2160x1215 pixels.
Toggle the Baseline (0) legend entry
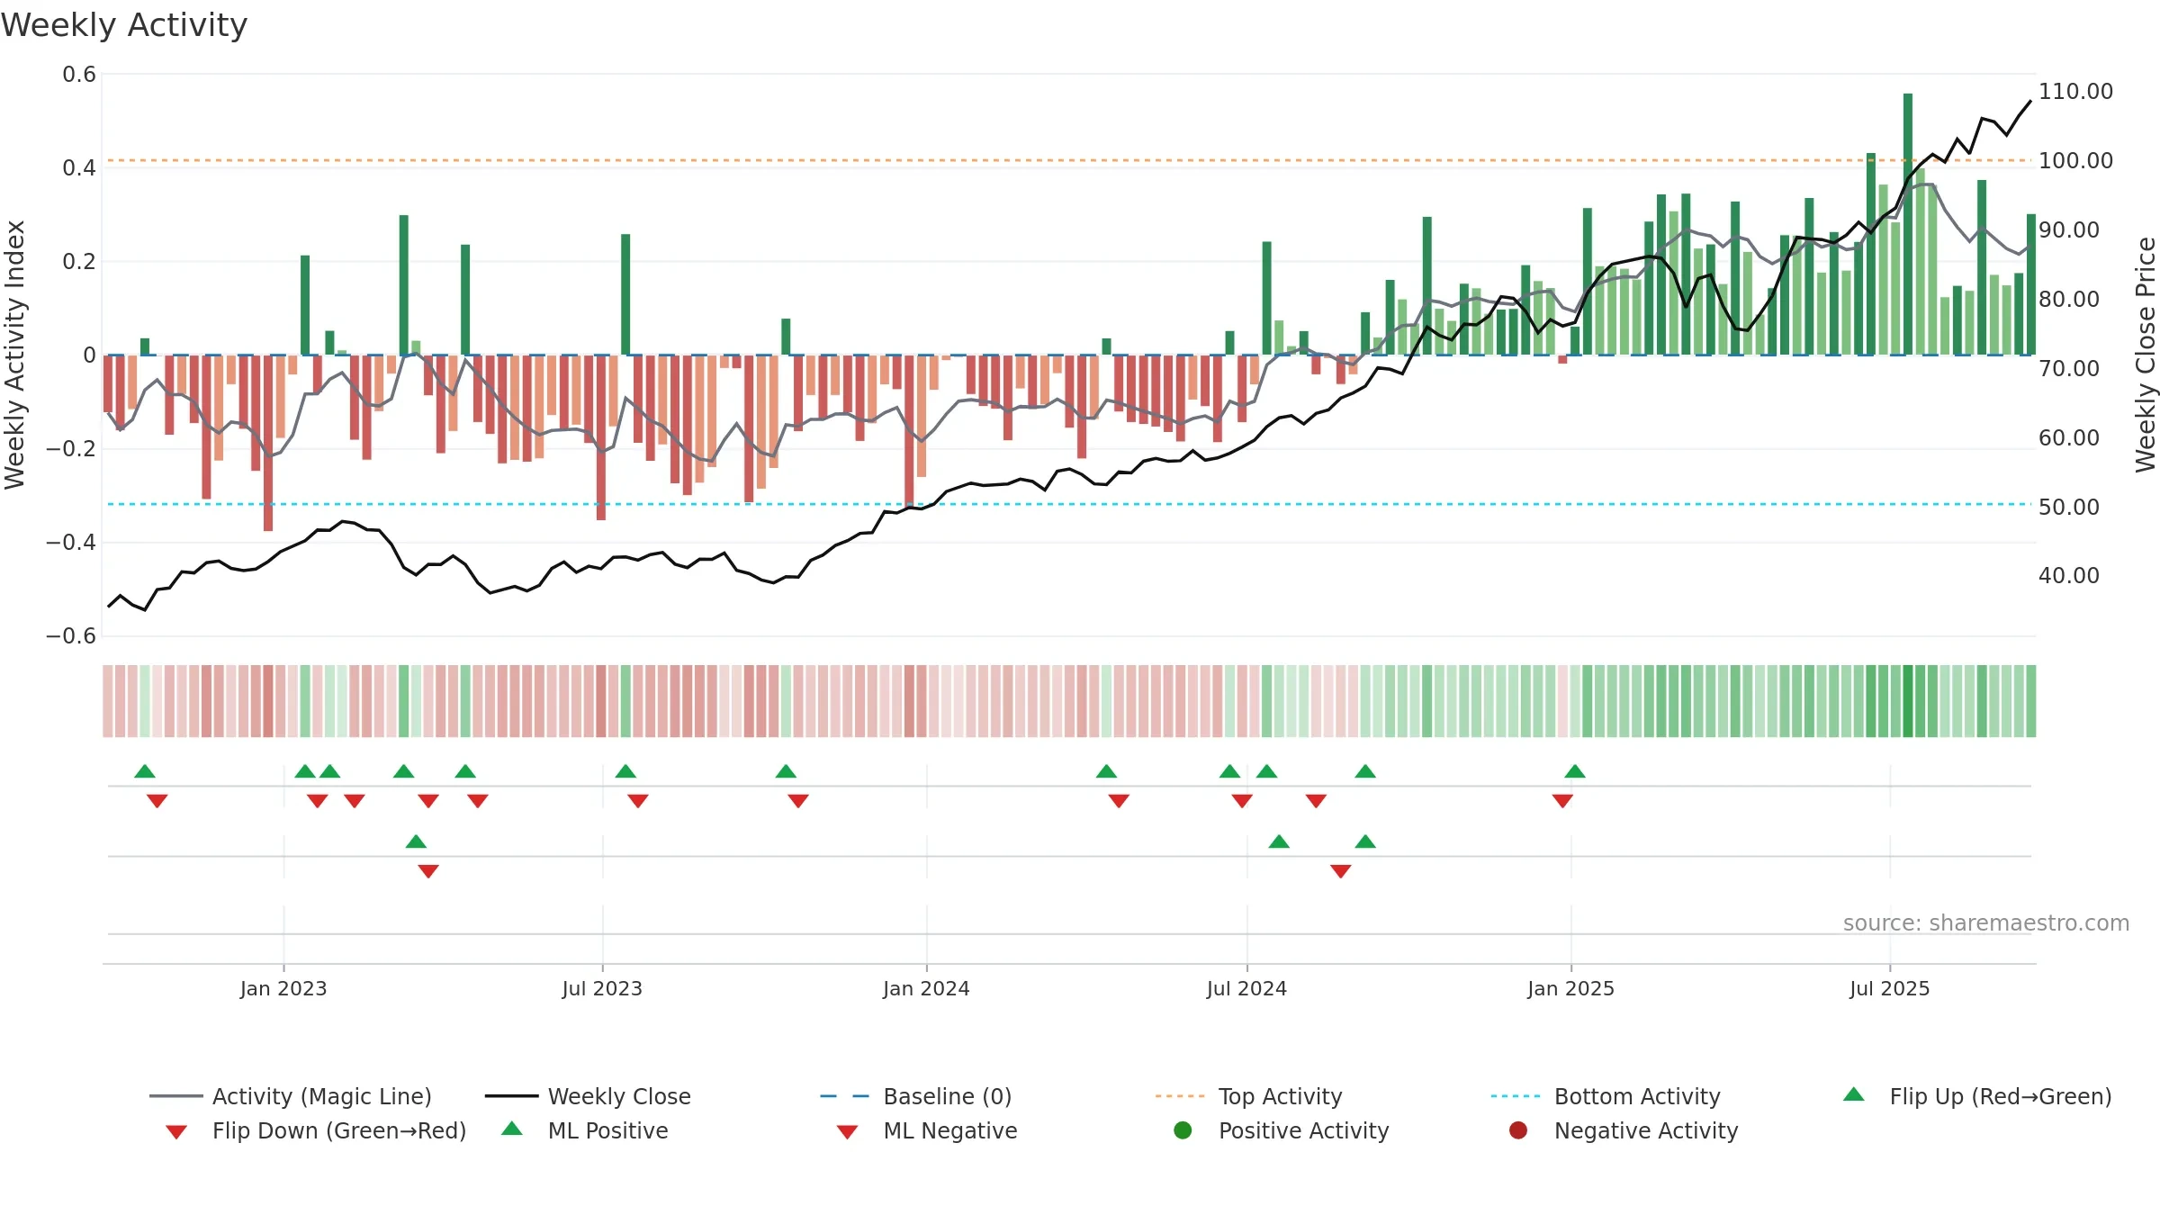[916, 1096]
